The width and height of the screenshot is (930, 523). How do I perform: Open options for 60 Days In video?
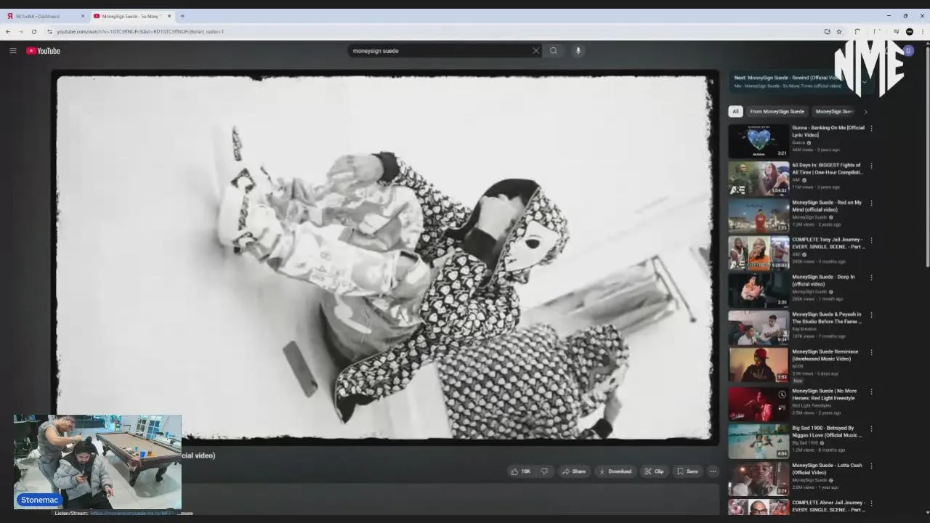pyautogui.click(x=871, y=166)
